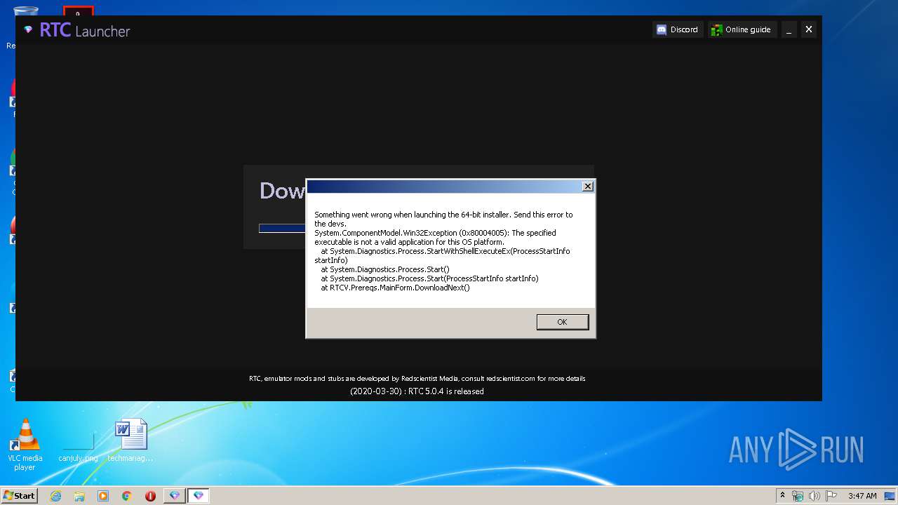Screen dimensions: 898x505
Task: Launch Opera browser from taskbar
Action: [x=150, y=496]
